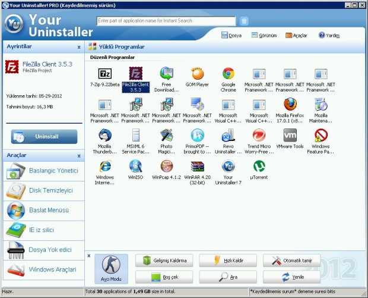The height and width of the screenshot is (298, 368).
Task: Select the Your Uninstaller! 7 icon
Action: (228, 167)
